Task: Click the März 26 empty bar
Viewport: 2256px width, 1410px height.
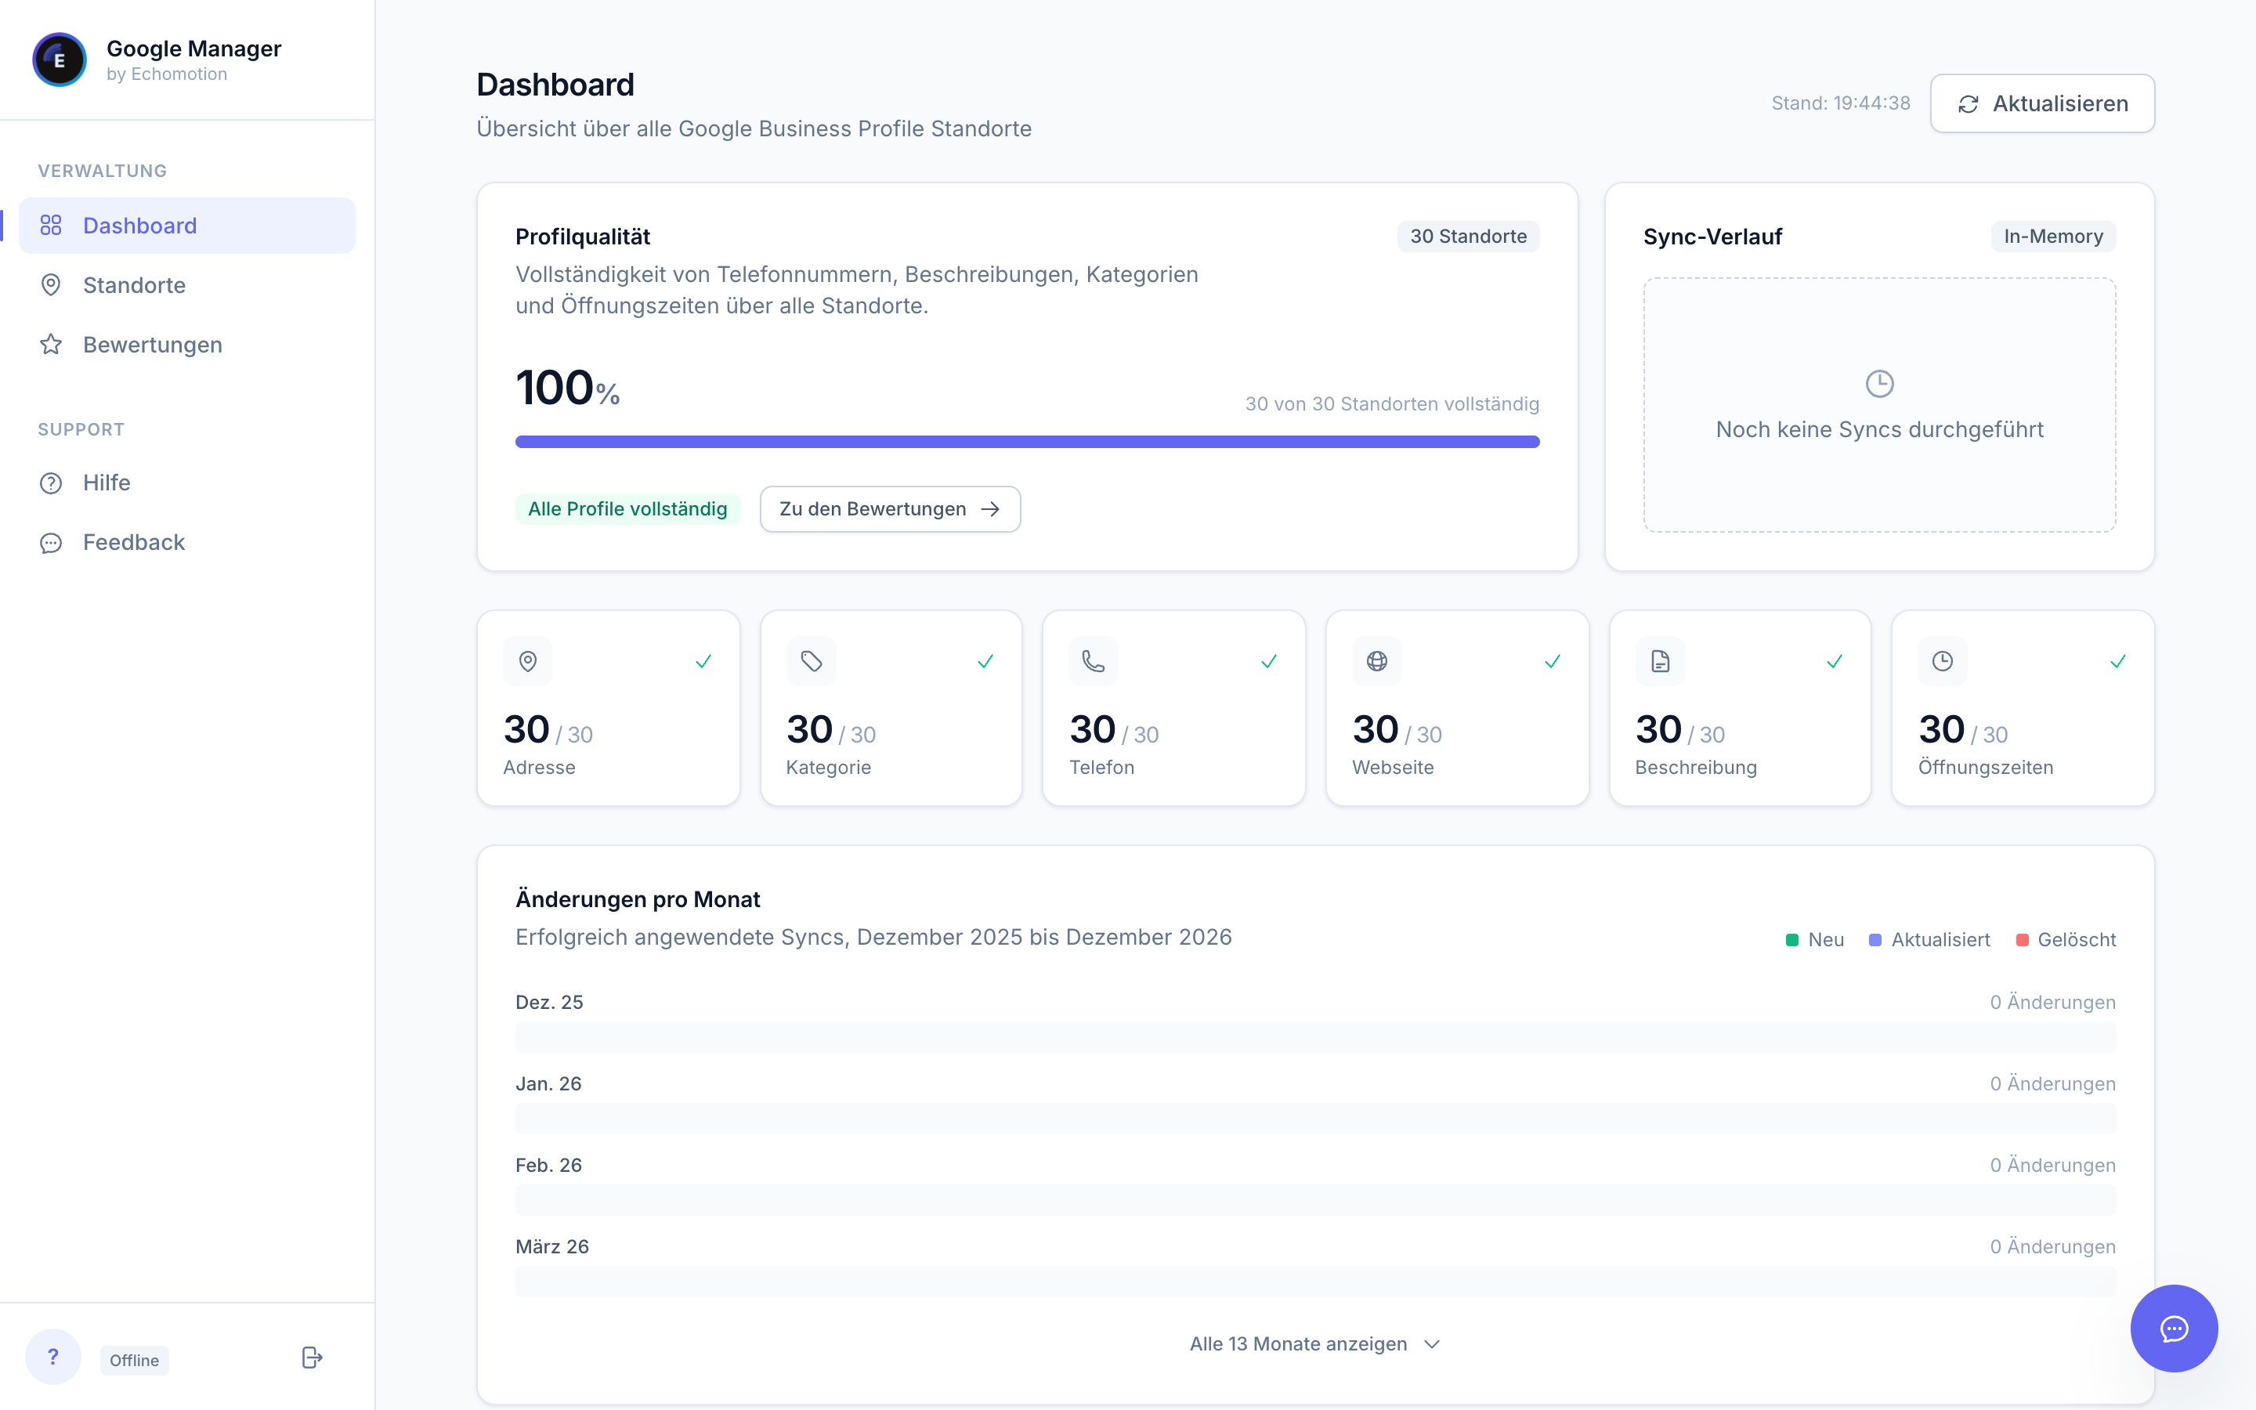Action: (1315, 1282)
